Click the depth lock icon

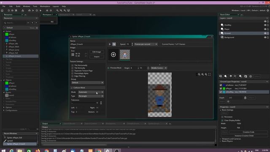pyautogui.click(x=245, y=98)
